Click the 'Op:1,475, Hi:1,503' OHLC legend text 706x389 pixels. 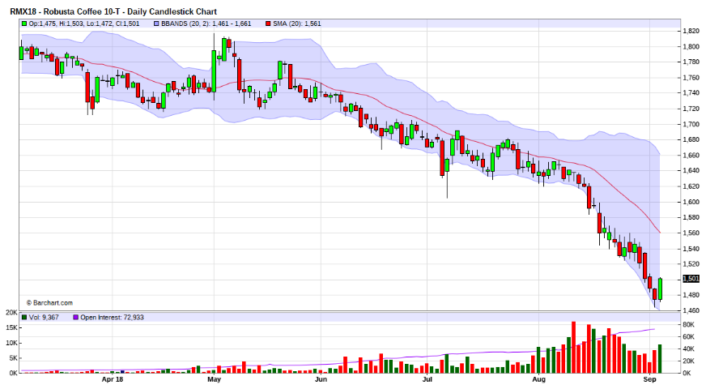(57, 24)
